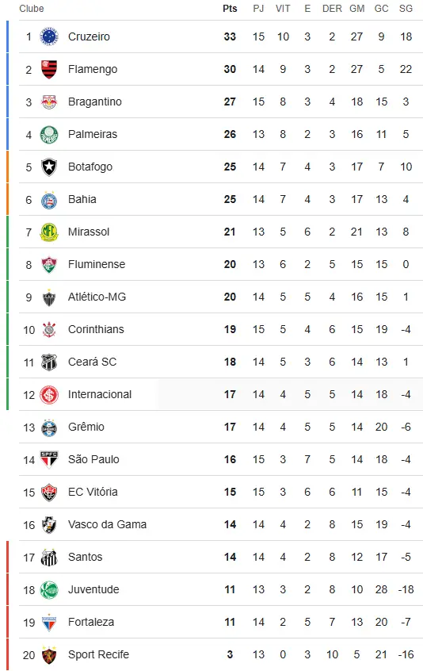Click the Sport Recife lion crest
This screenshot has width=423, height=671.
coord(48,654)
